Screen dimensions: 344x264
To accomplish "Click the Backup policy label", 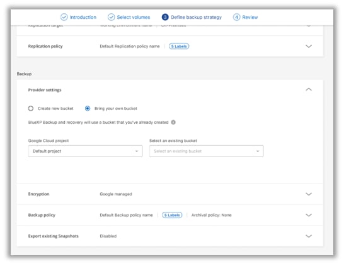I will pos(42,215).
